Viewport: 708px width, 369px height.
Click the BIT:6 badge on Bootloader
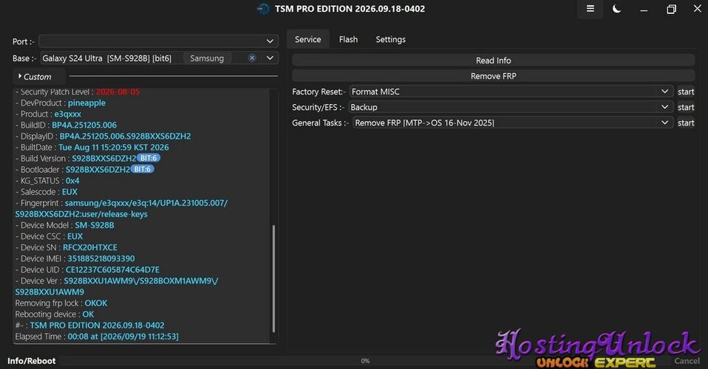click(x=142, y=170)
